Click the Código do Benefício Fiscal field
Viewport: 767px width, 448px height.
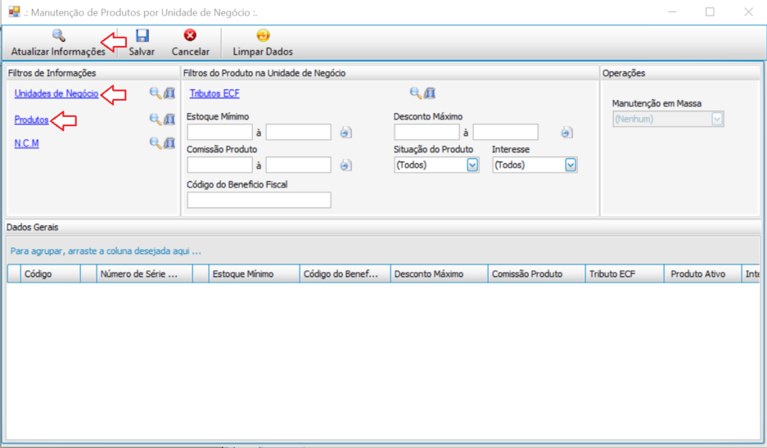259,200
